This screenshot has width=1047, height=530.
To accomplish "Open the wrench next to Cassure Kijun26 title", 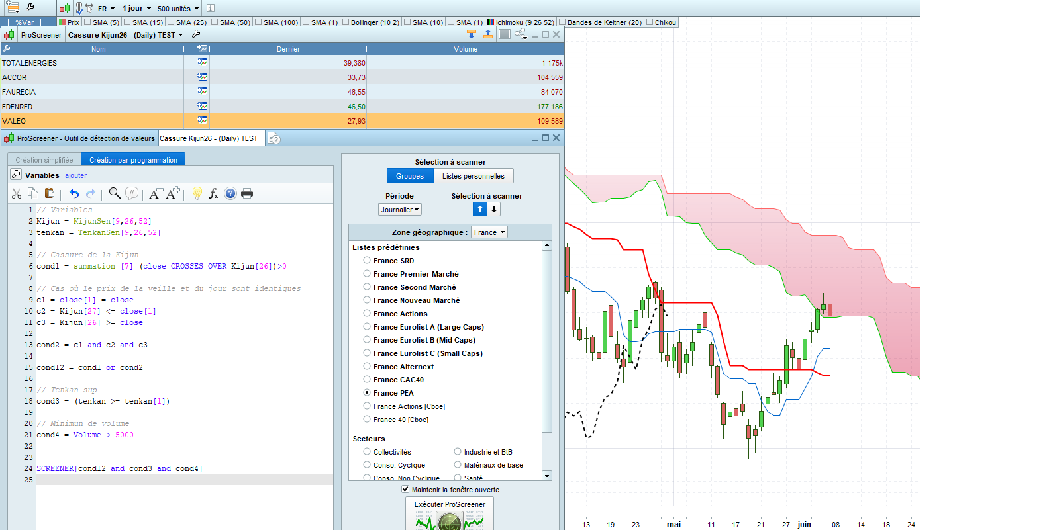I will (196, 34).
